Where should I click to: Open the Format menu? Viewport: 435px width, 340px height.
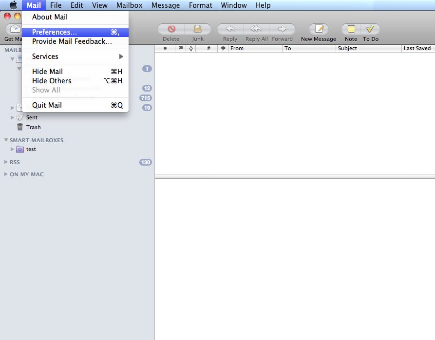pyautogui.click(x=200, y=5)
